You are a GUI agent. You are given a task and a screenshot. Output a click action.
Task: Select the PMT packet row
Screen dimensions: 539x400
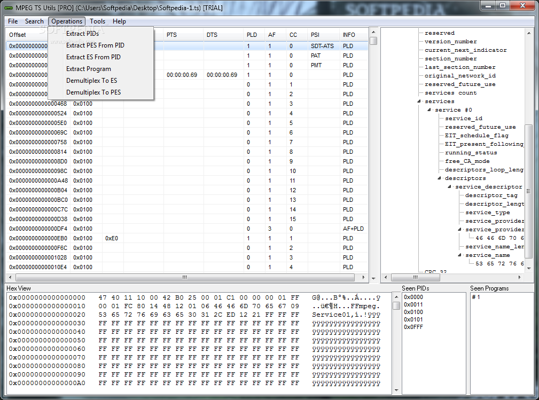[x=187, y=65]
